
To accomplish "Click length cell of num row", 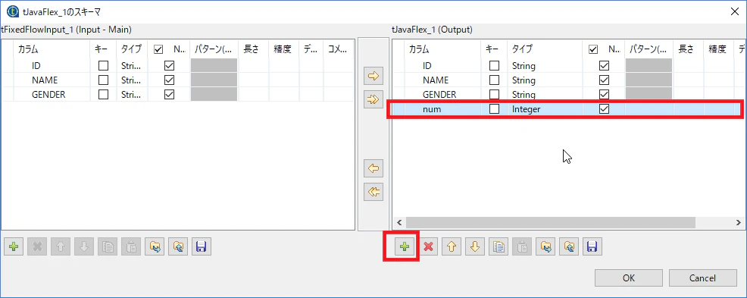I will tap(689, 109).
